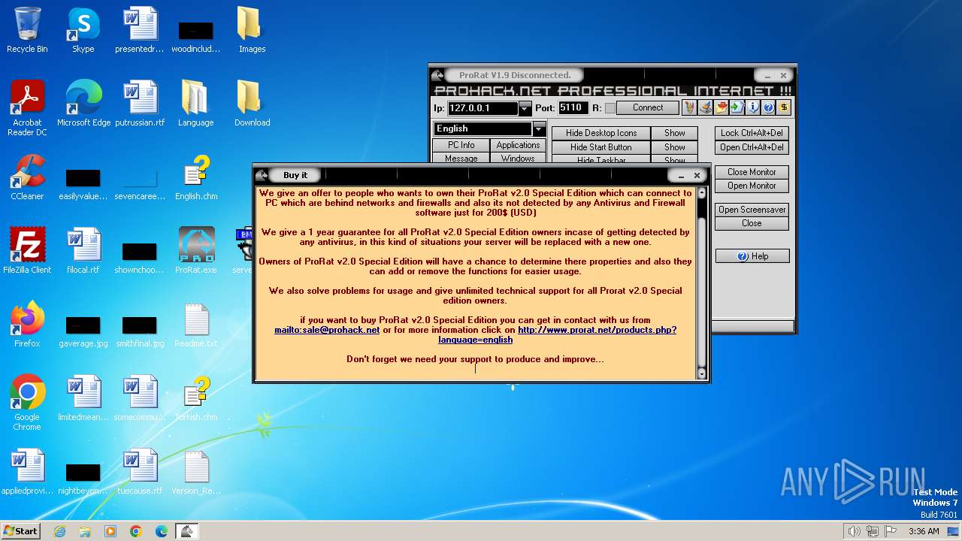
Task: Open Windows Media Player from taskbar
Action: click(110, 531)
